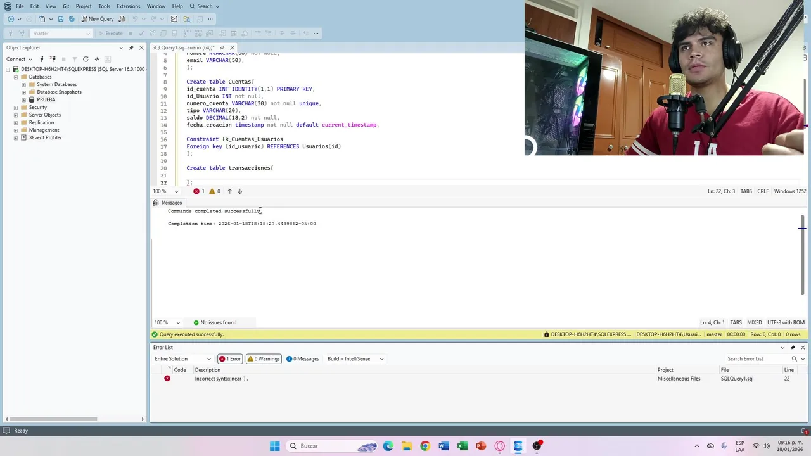Expand the Database Snapshots folder
The height and width of the screenshot is (456, 811).
[x=24, y=92]
